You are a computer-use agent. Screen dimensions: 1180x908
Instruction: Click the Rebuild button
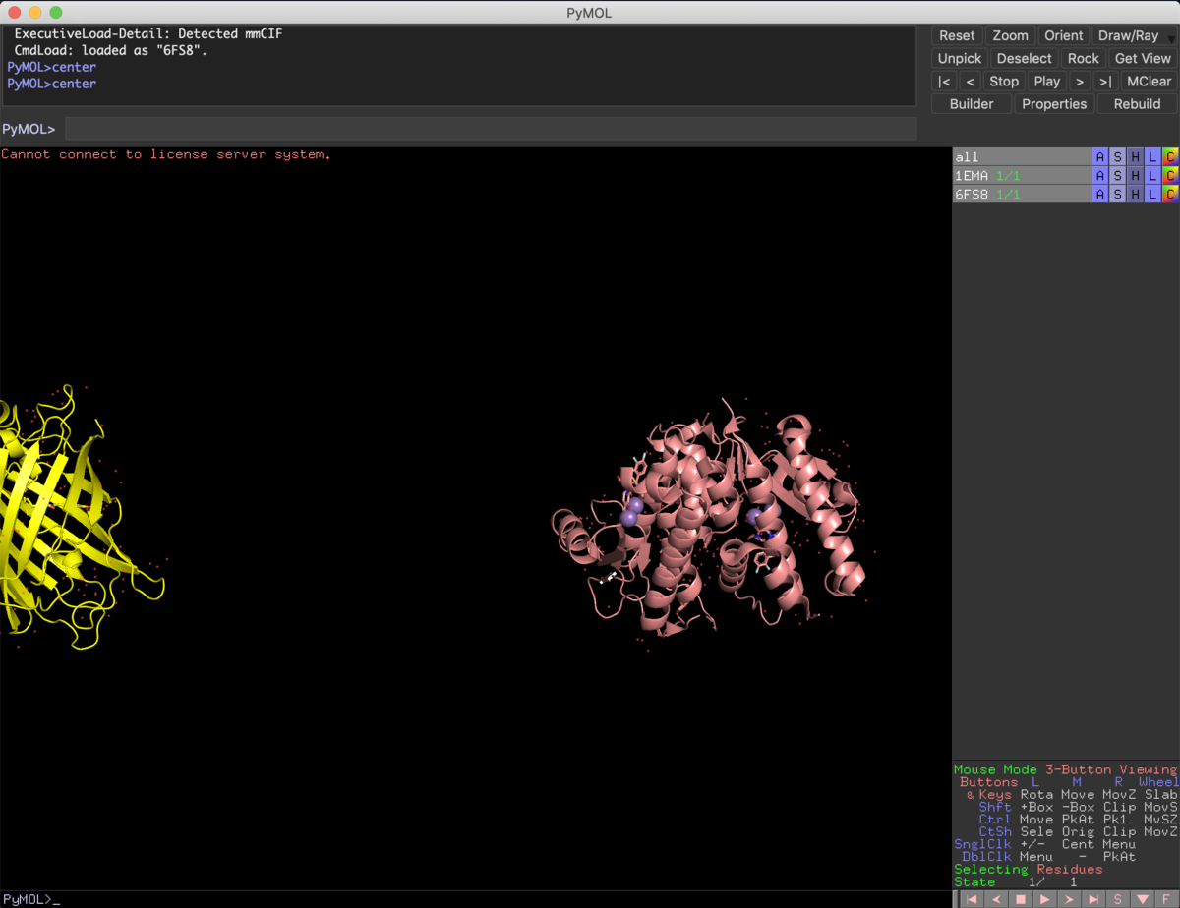(1138, 104)
